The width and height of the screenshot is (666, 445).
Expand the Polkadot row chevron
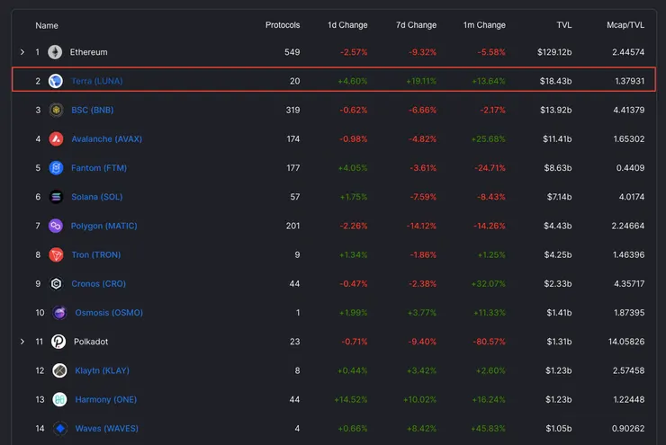(22, 342)
